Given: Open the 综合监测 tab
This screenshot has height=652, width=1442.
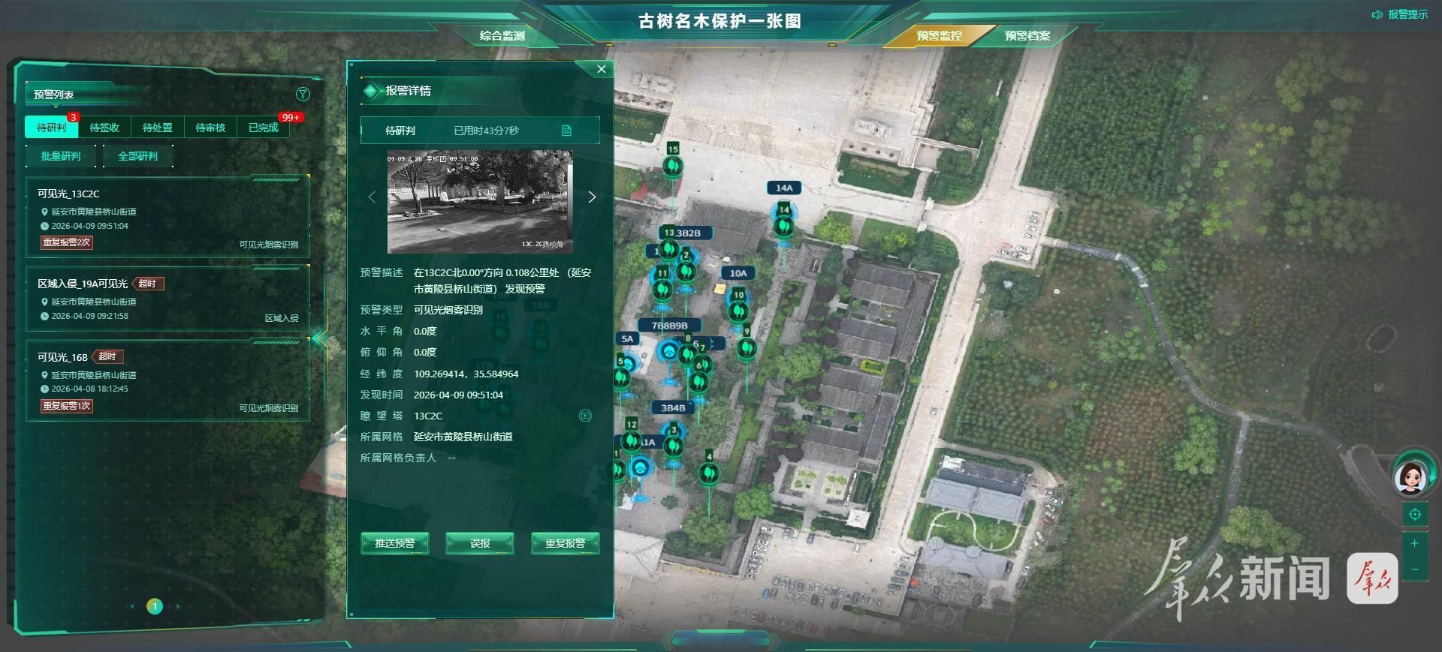Looking at the screenshot, I should coord(502,35).
